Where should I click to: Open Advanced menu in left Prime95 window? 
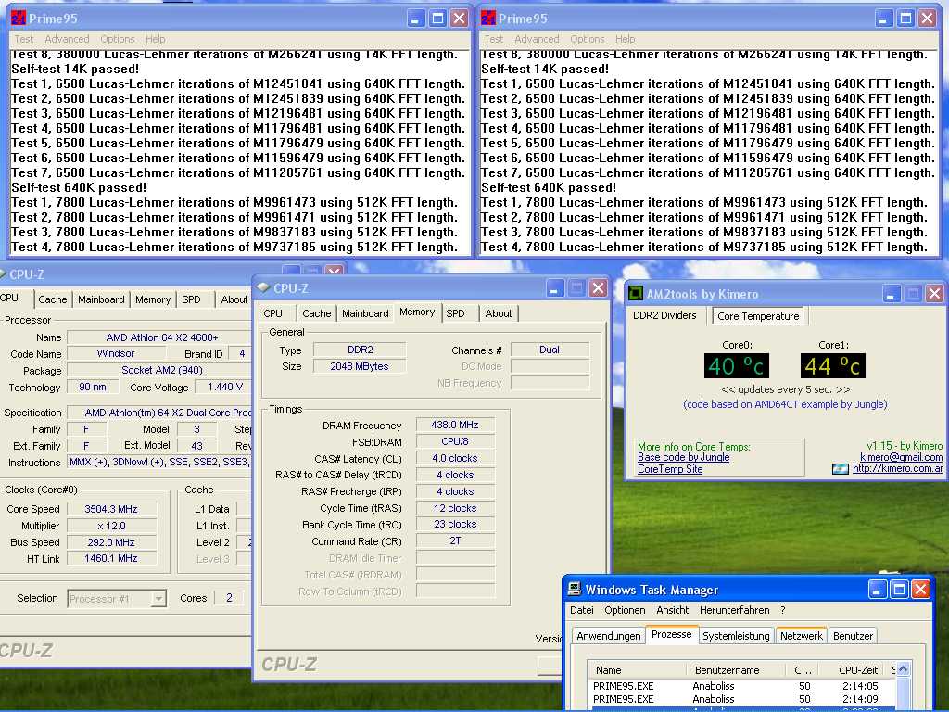click(x=67, y=39)
